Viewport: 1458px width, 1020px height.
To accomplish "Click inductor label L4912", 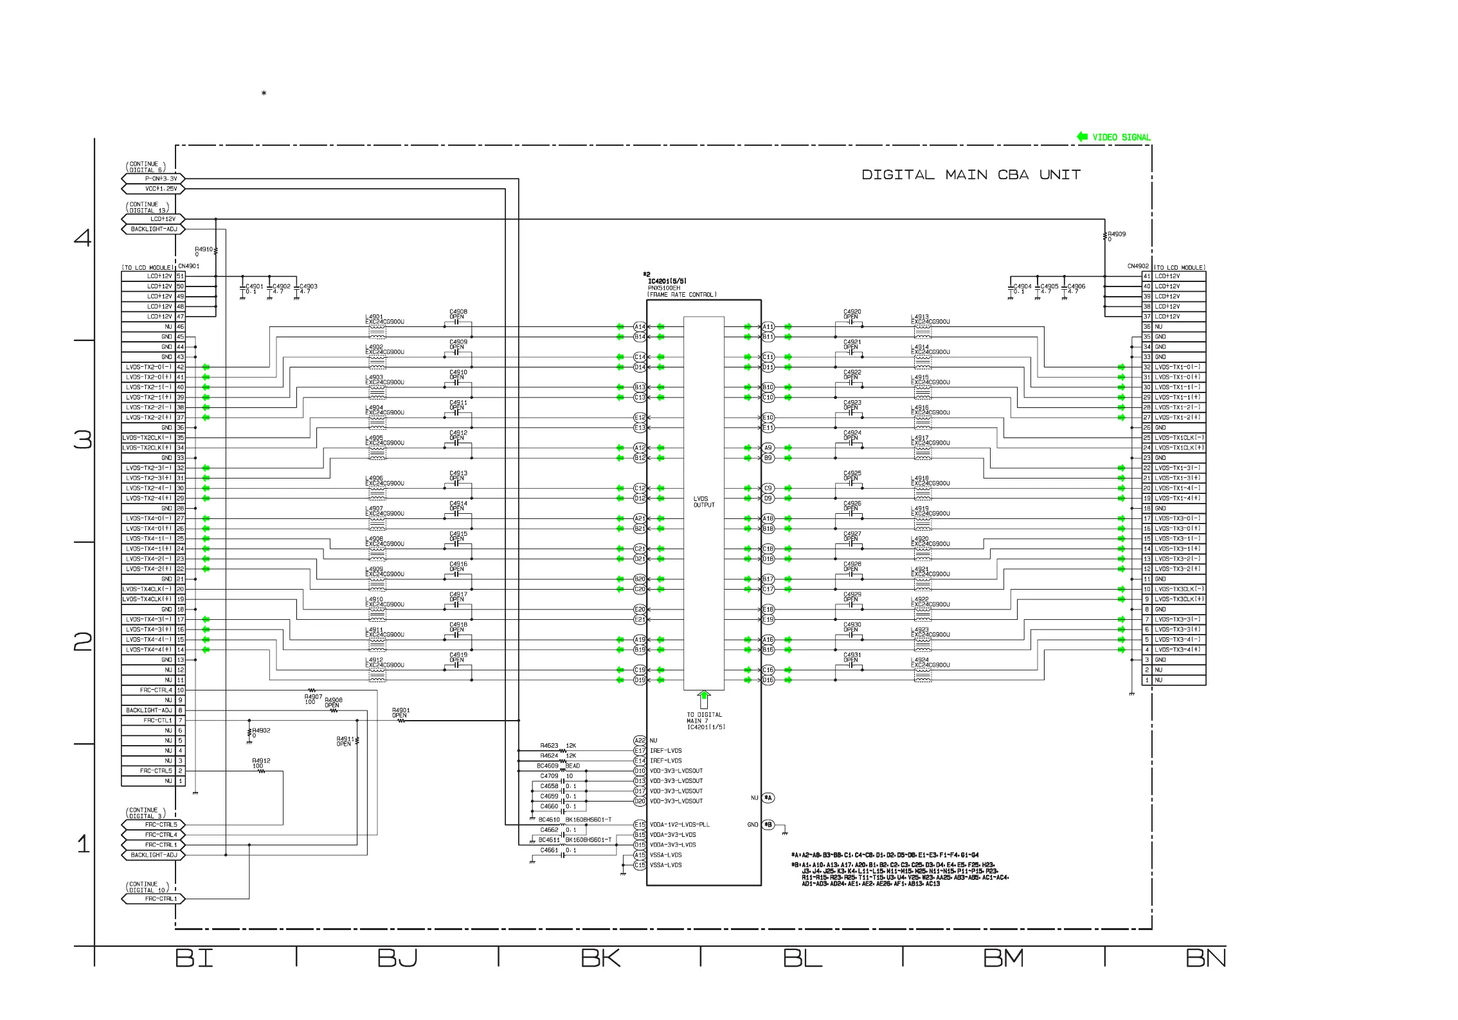I will (374, 660).
